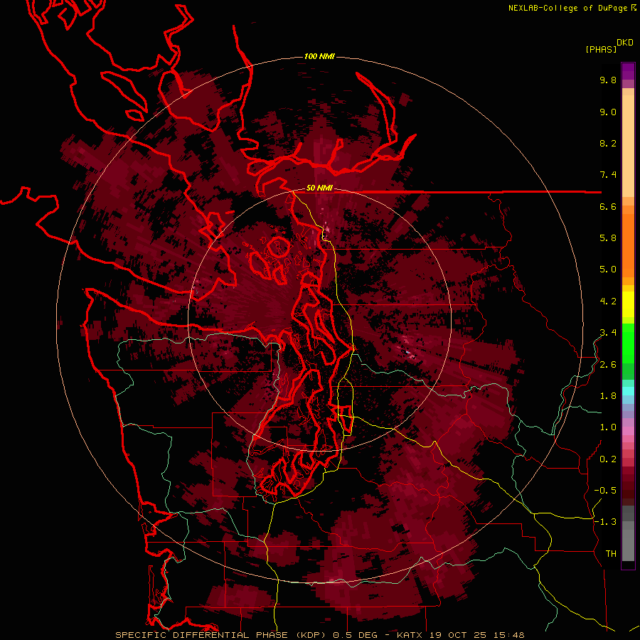Click the DKD legend label
The image size is (640, 640).
[x=625, y=42]
